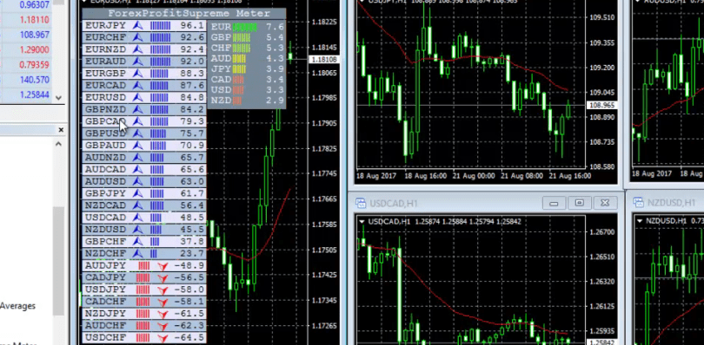
Task: Click the Averages item in Navigator
Action: (x=17, y=306)
